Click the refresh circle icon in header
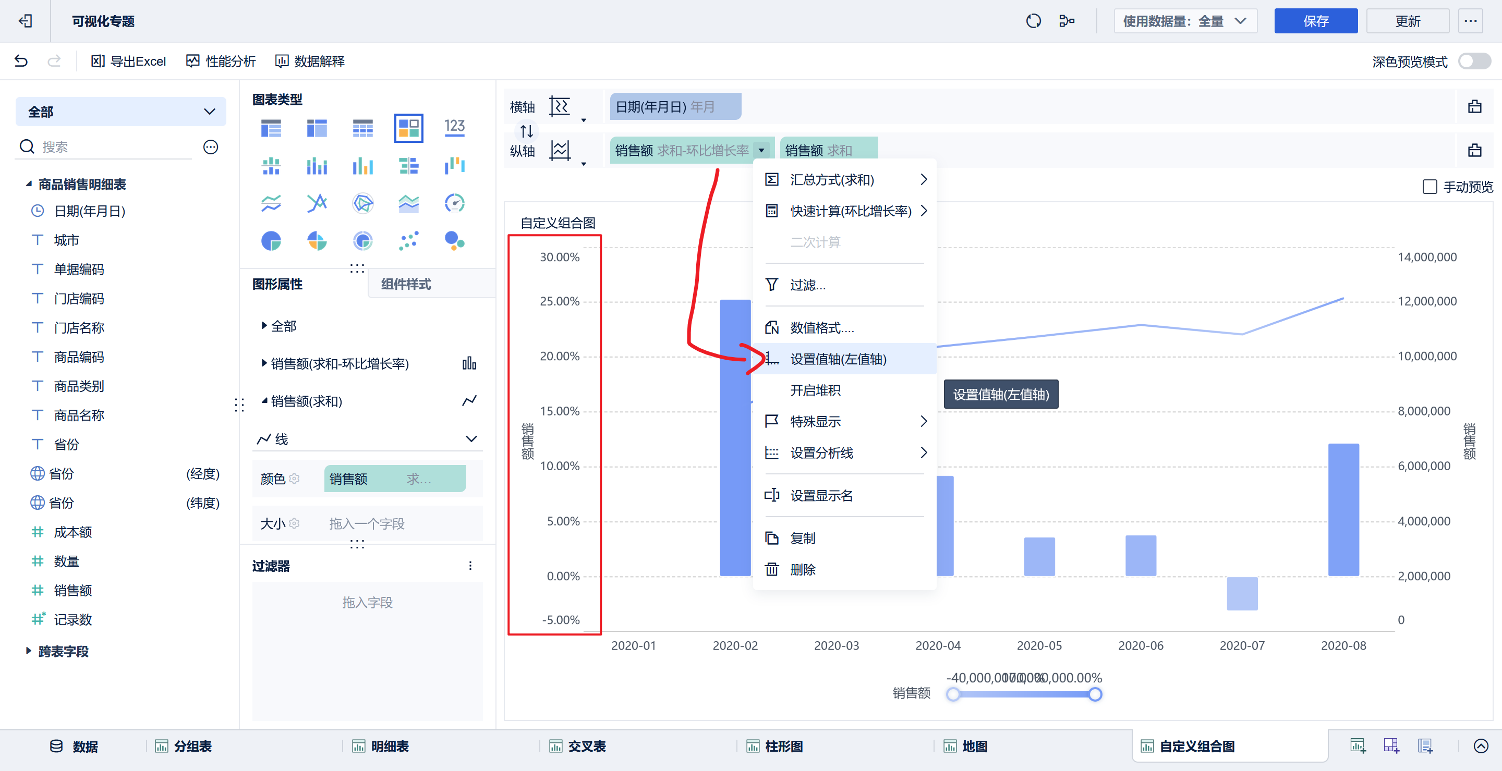1502x771 pixels. (x=1033, y=21)
